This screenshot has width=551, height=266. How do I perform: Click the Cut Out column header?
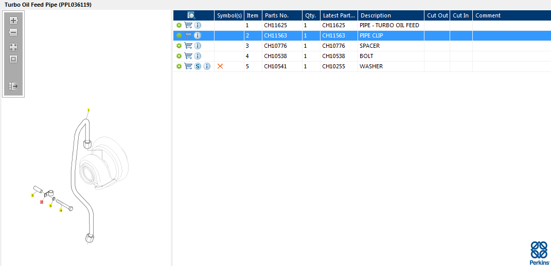437,15
